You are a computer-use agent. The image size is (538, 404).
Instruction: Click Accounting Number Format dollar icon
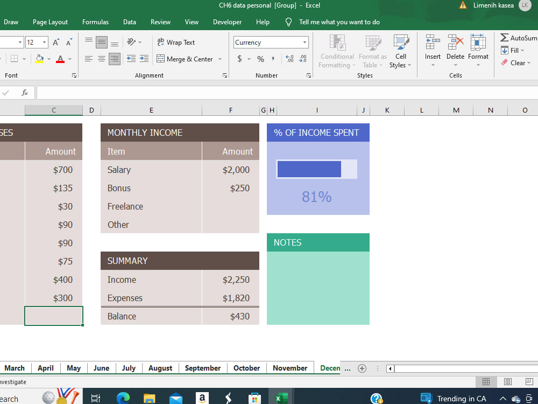point(239,59)
